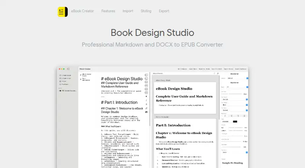The width and height of the screenshot is (305, 168).
Task: Click the pin icon in eBook Preview header
Action: (218, 73)
